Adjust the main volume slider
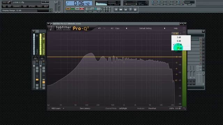This screenshot has width=223, height=125. 56,6
